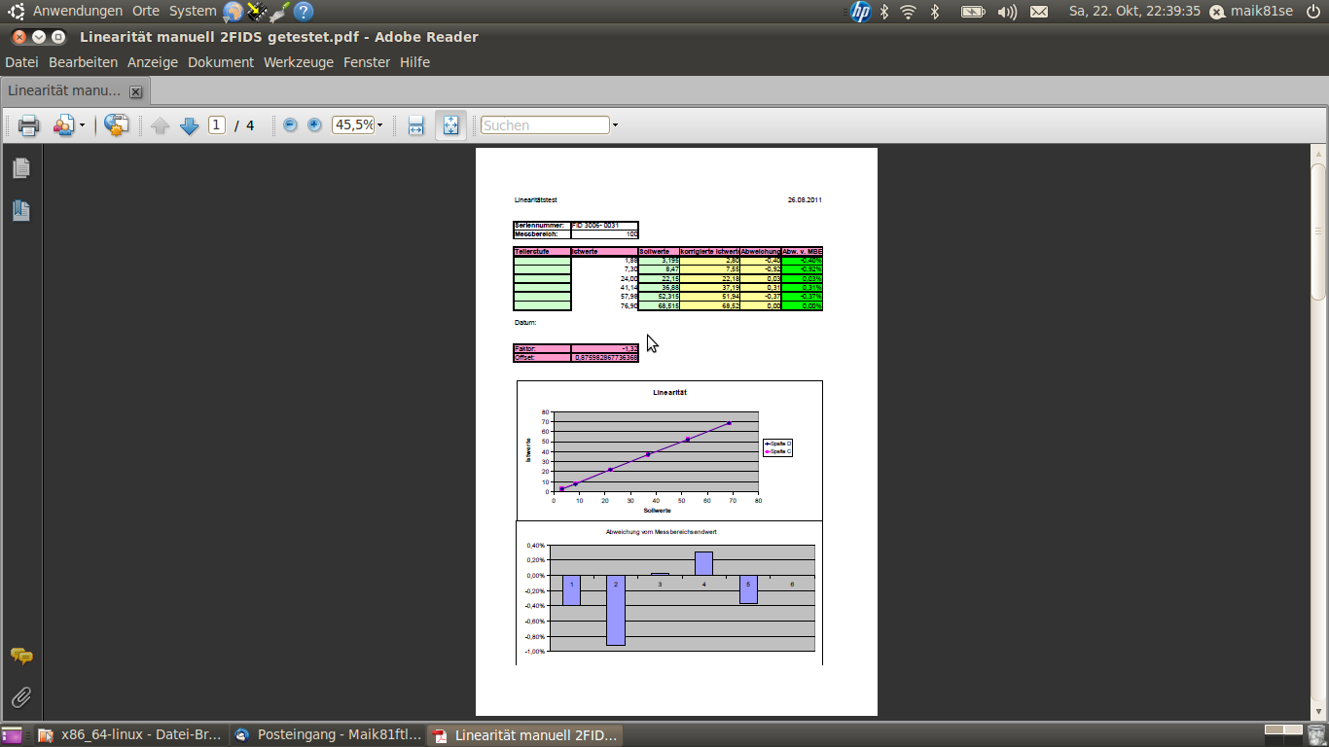Click into the Suchen search field
Viewport: 1329px width, 747px height.
click(x=545, y=125)
